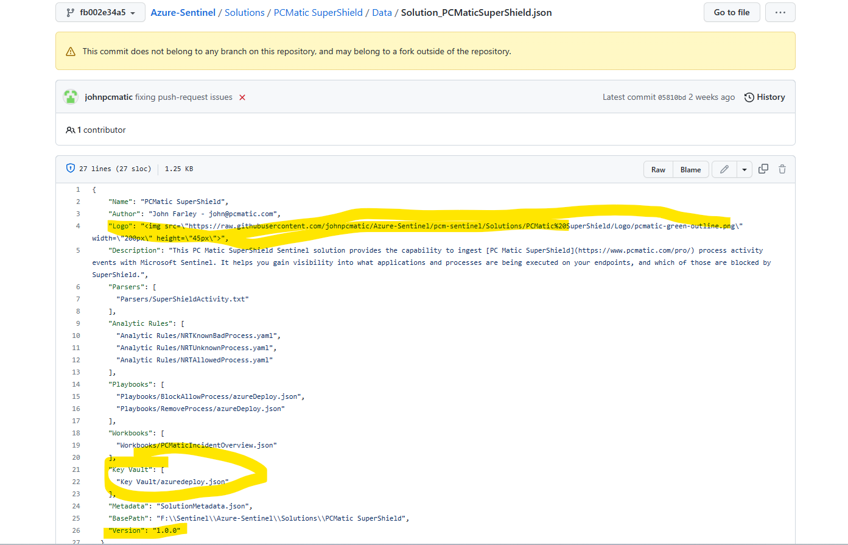
Task: Open the latest commit 05810bd link
Action: [671, 97]
